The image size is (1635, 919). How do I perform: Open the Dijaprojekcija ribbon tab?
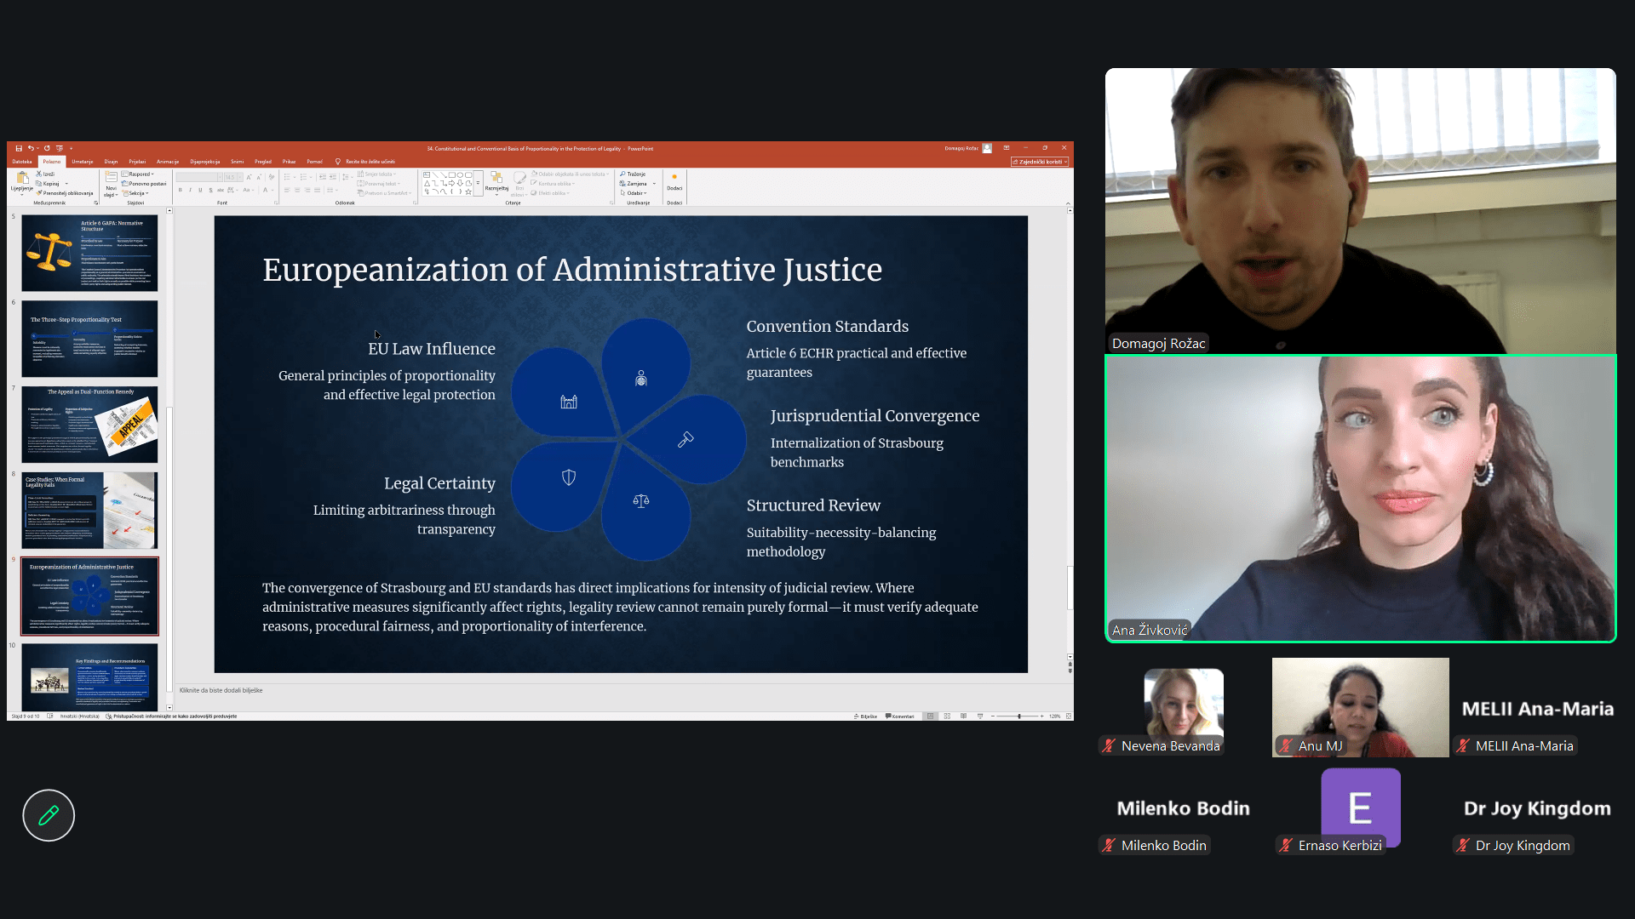204,162
